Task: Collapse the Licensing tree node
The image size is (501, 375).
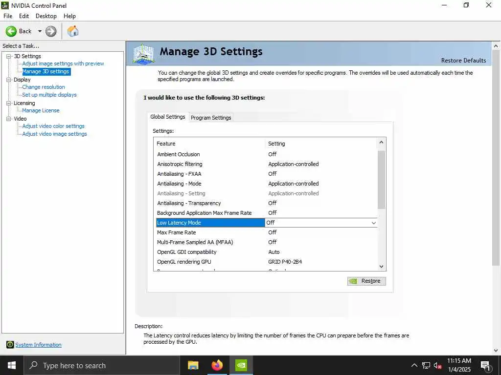Action: (9, 103)
